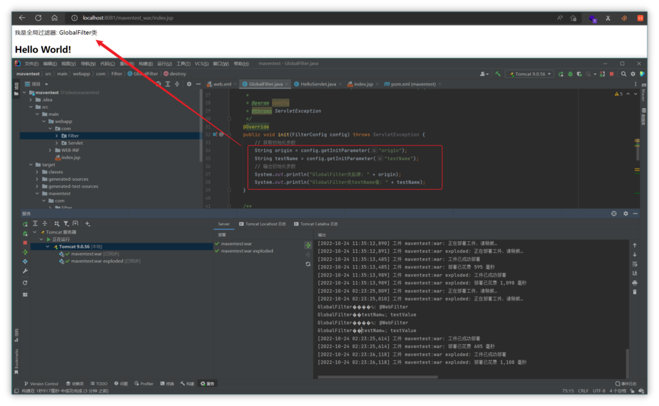Screen dimensions: 659x406
Task: Click the top toolbar debug bug icon
Action: (570, 74)
